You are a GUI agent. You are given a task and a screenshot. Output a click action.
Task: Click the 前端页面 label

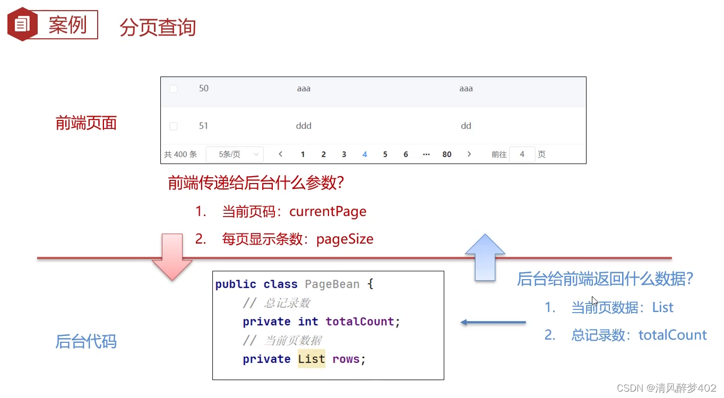point(86,124)
